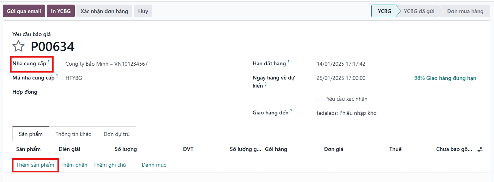The width and height of the screenshot is (494, 182).
Task: Click the ĐVT column header
Action: pos(188,149)
